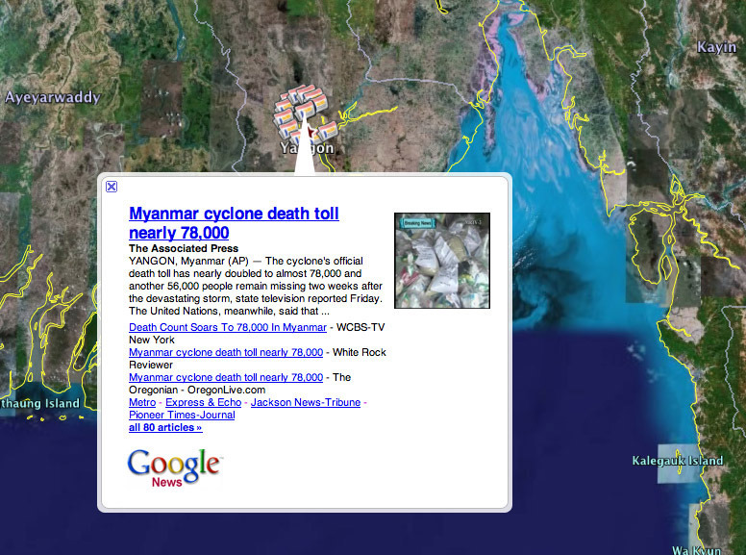The height and width of the screenshot is (555, 746).
Task: Open the bold headline 'Myanmar cyclone death toll nearly 78,000'
Action: pos(234,223)
